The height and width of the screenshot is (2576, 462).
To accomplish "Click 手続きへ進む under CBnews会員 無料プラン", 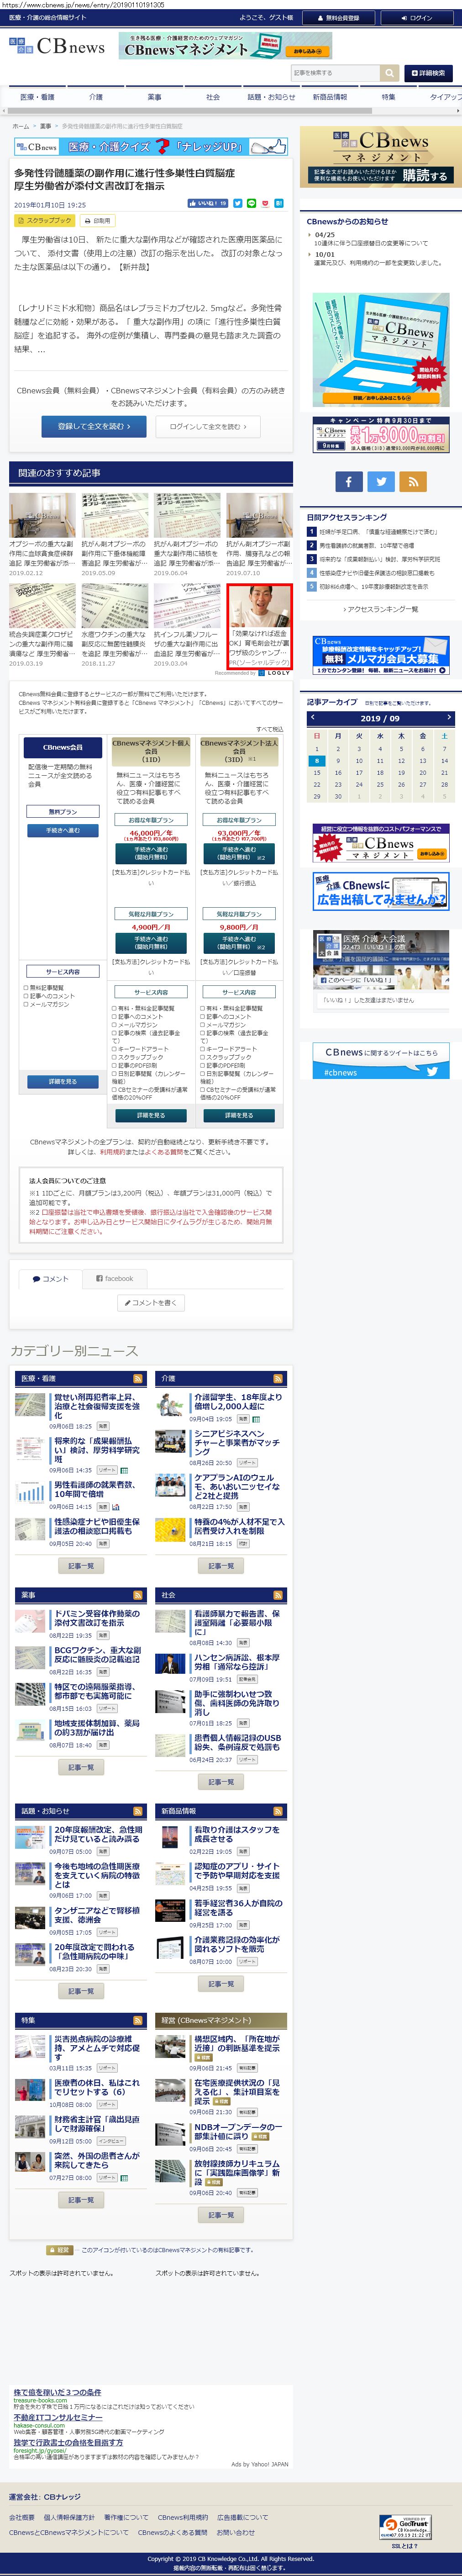I will [63, 830].
